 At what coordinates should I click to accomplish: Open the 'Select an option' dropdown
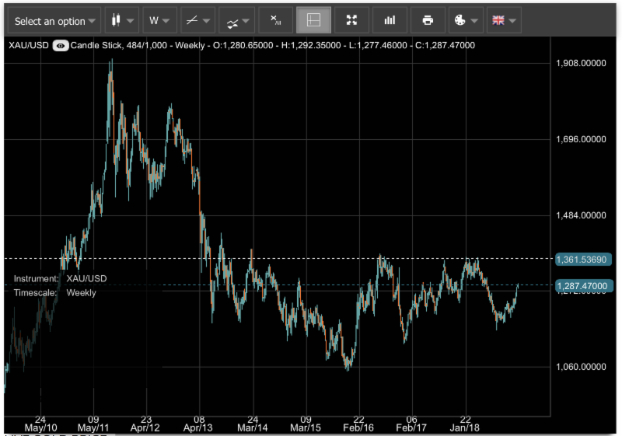click(56, 21)
